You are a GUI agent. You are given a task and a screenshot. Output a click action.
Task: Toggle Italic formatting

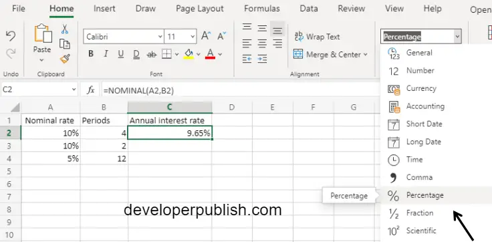(106, 54)
